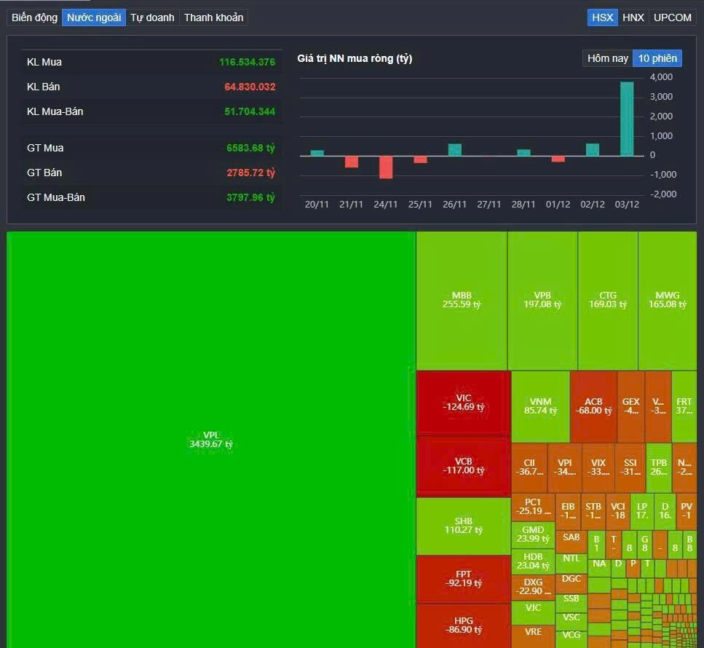
Task: Choose the HNX exchange toggle
Action: coord(633,17)
